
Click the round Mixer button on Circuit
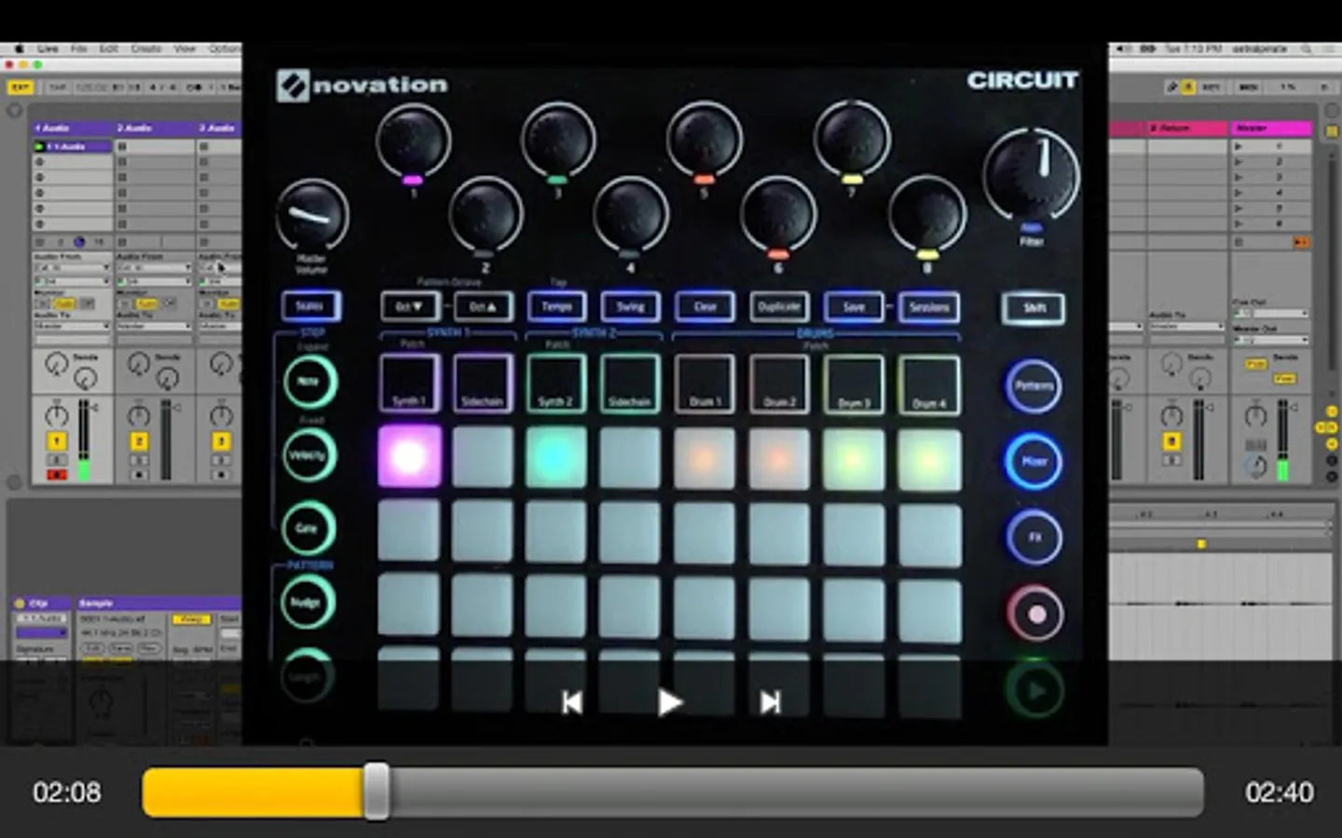[x=1034, y=461]
